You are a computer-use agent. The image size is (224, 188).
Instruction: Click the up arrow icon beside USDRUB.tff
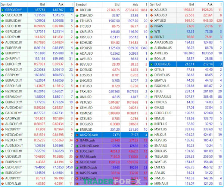3,167
